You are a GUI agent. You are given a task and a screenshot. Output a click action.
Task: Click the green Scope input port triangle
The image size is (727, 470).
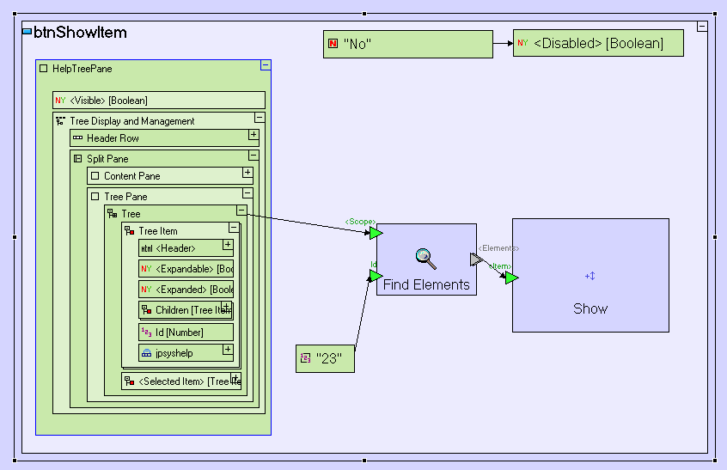coord(376,233)
